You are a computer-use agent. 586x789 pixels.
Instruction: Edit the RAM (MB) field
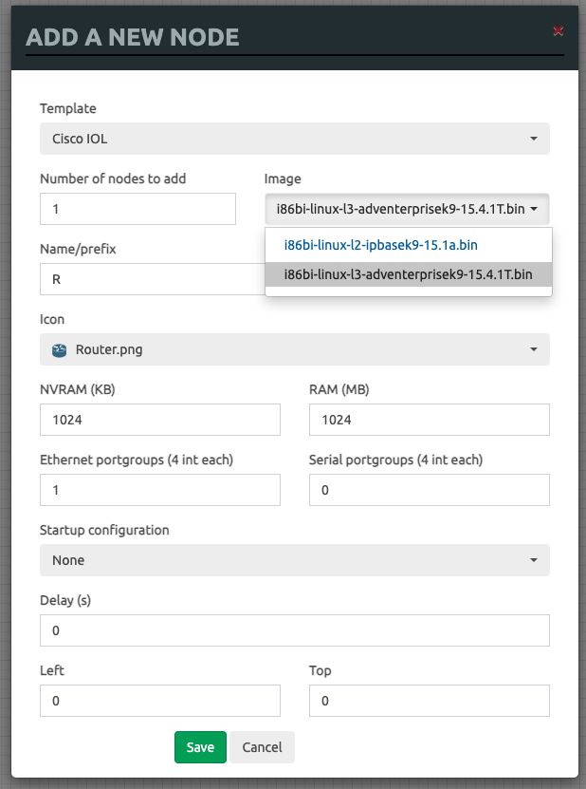click(x=430, y=420)
